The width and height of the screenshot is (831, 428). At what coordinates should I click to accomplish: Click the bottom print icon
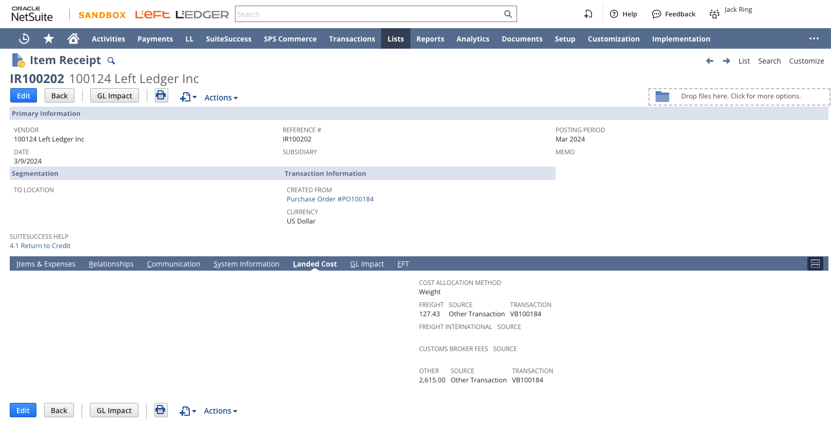(161, 410)
